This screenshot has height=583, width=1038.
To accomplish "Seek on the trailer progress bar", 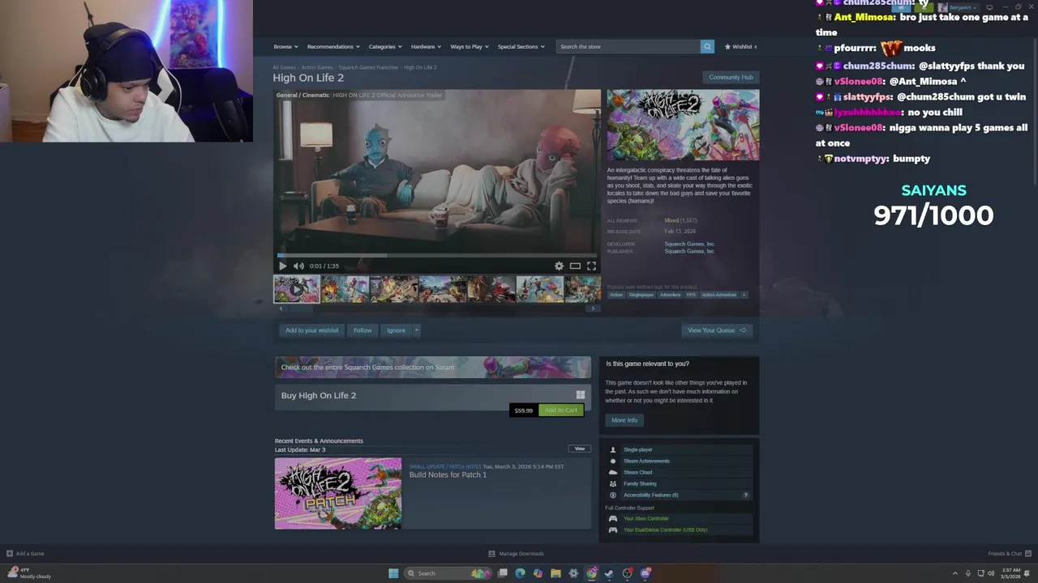I will click(x=437, y=255).
